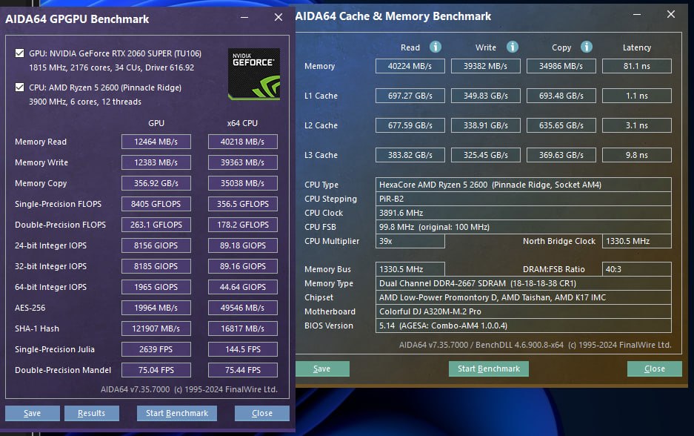Click Memory Bus field 1330.5 MHz
The image size is (694, 436).
pos(410,269)
